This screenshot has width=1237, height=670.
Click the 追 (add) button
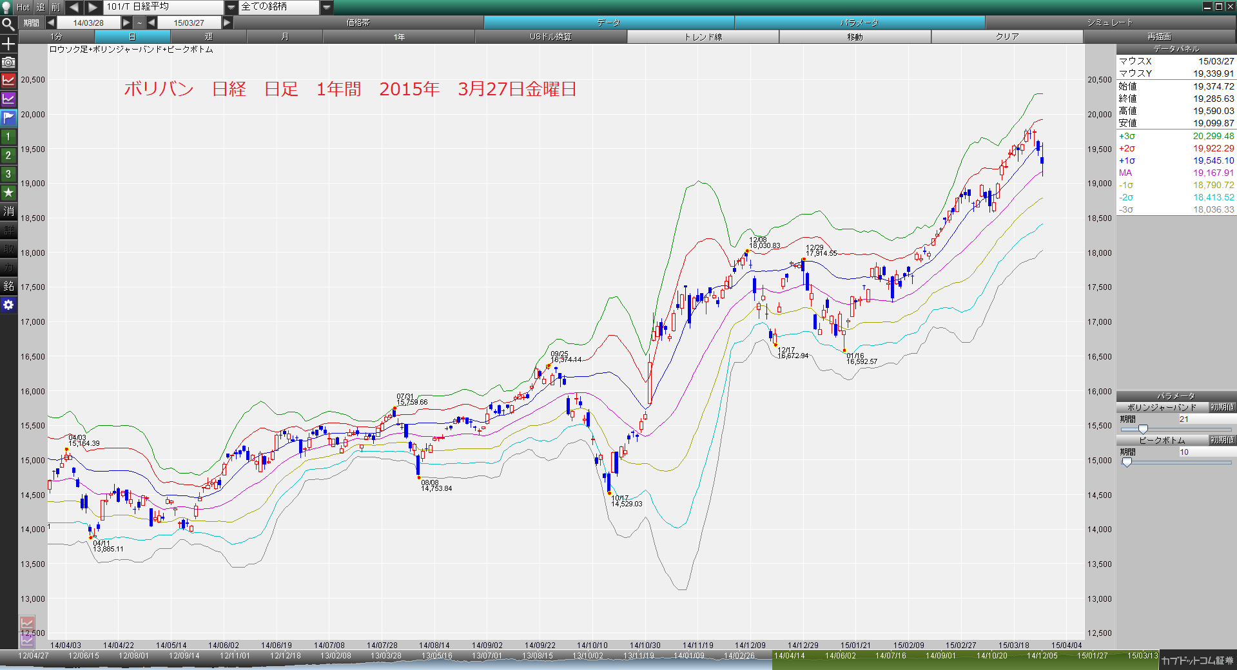coord(41,7)
